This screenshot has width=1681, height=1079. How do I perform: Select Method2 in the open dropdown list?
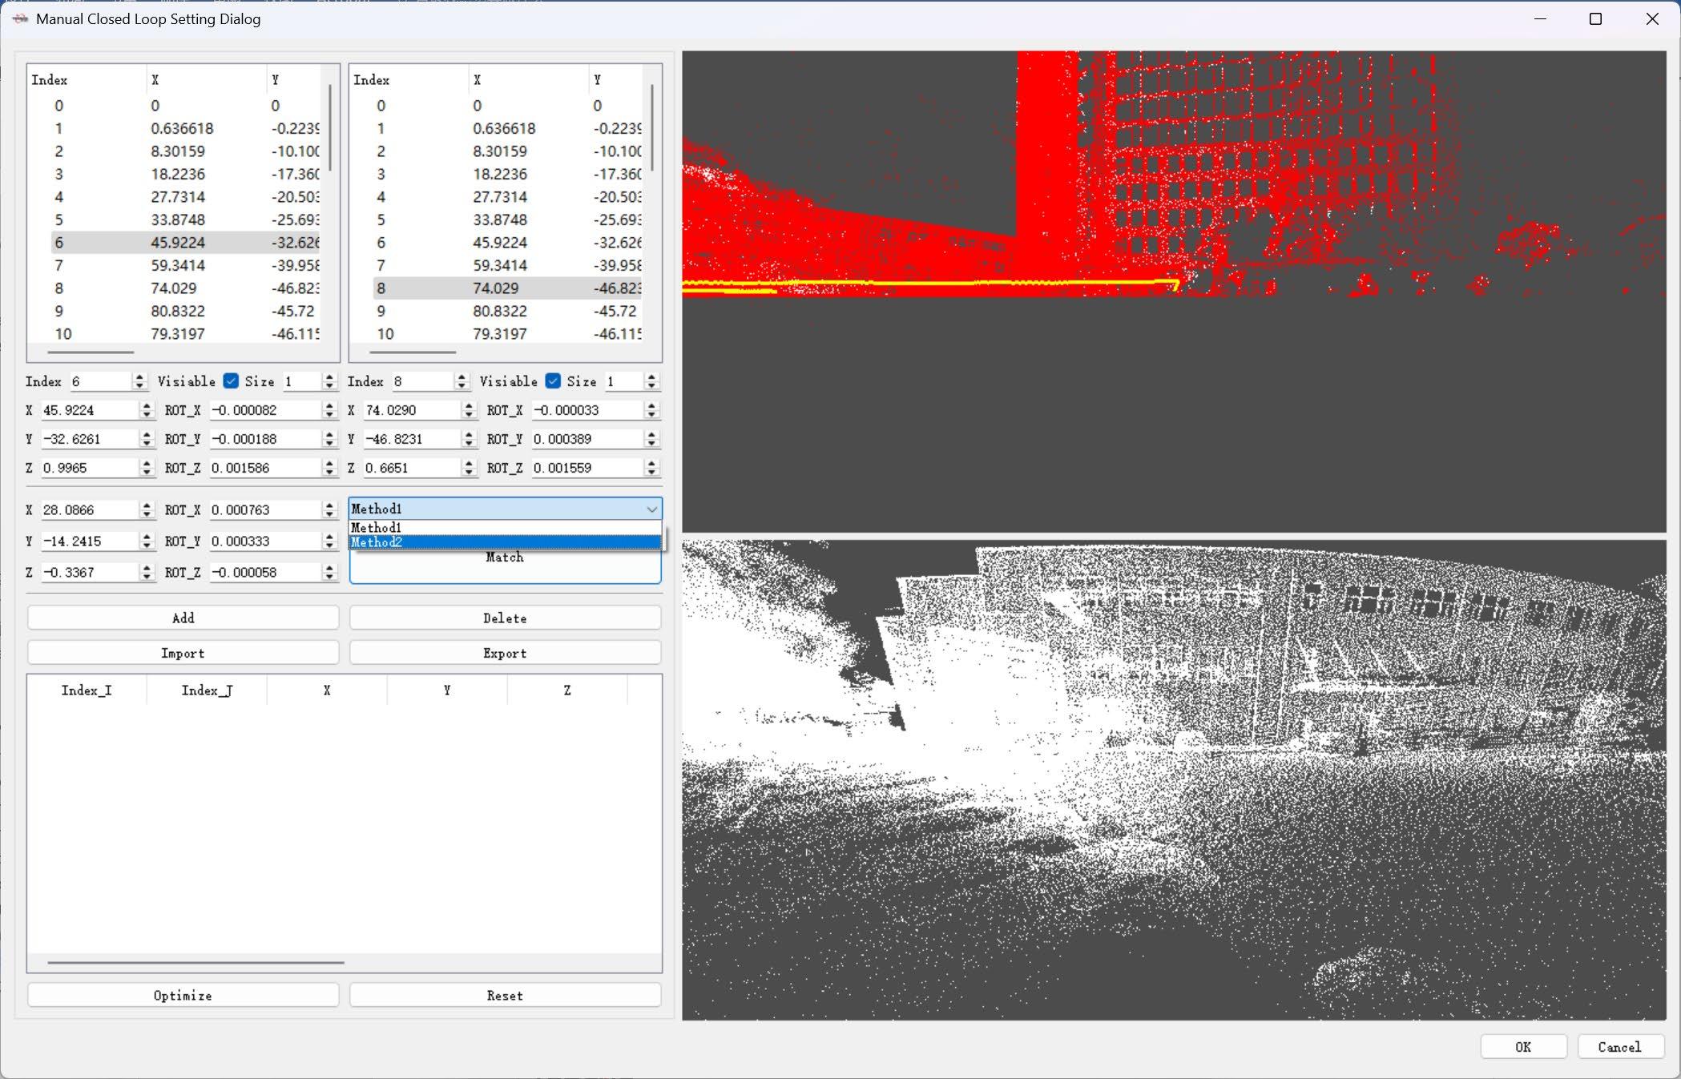[x=505, y=542]
